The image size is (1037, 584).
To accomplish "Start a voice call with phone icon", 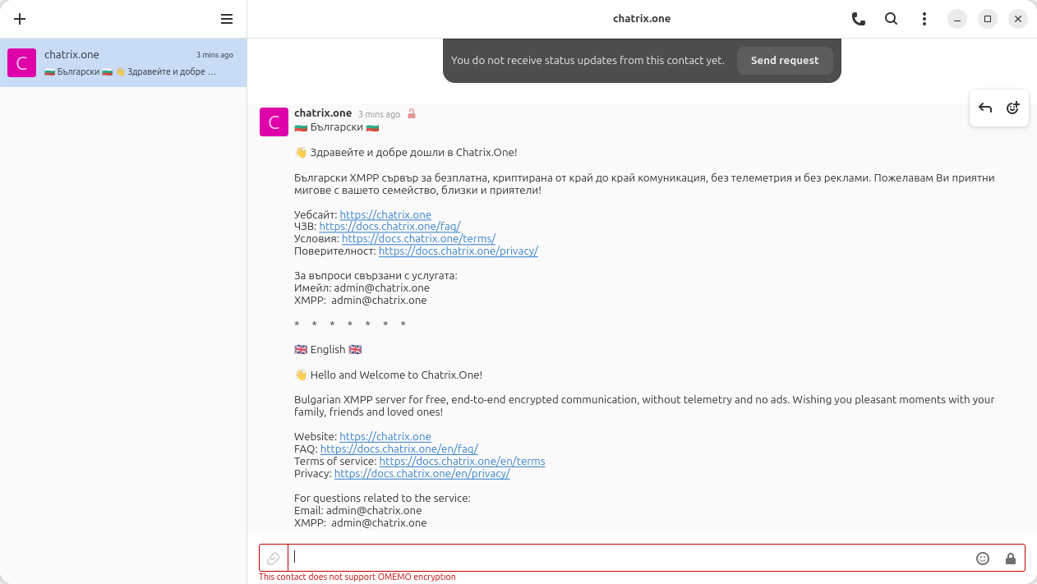I will 859,19.
